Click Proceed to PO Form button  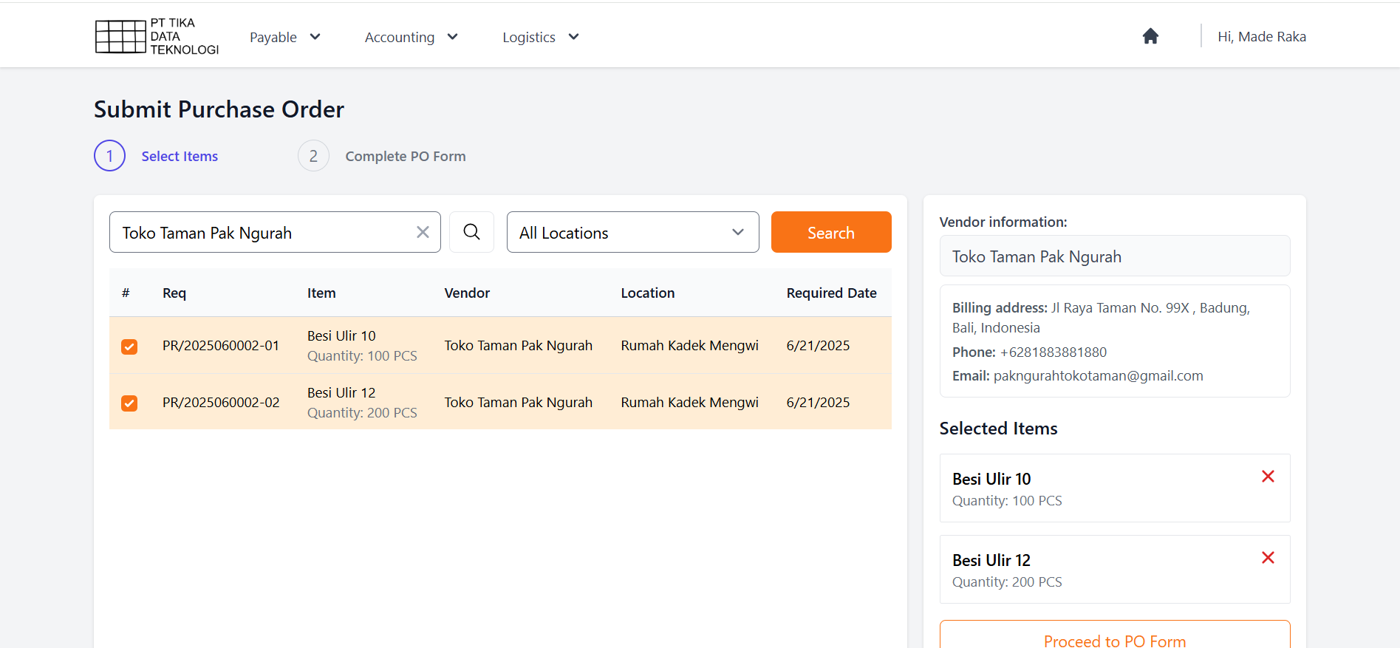(1114, 638)
